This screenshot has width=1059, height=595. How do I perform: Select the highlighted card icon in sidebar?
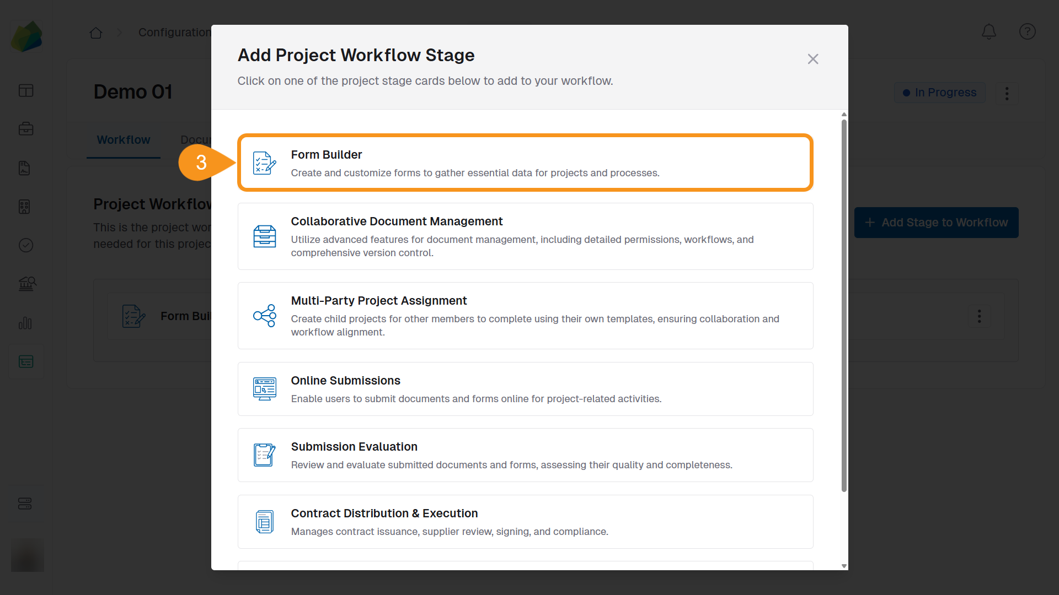pyautogui.click(x=26, y=361)
